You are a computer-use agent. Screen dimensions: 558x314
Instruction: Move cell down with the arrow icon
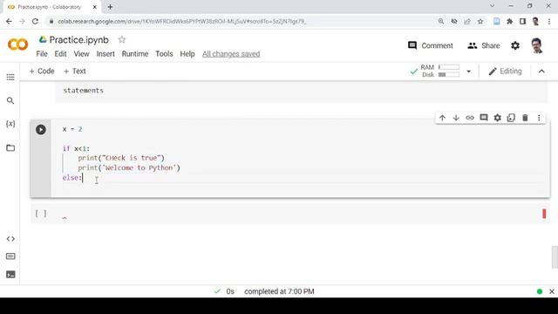click(x=456, y=118)
